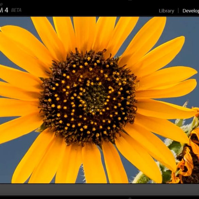Expand the filmstrip using the bottom arrow
The width and height of the screenshot is (199, 199).
click(130, 198)
